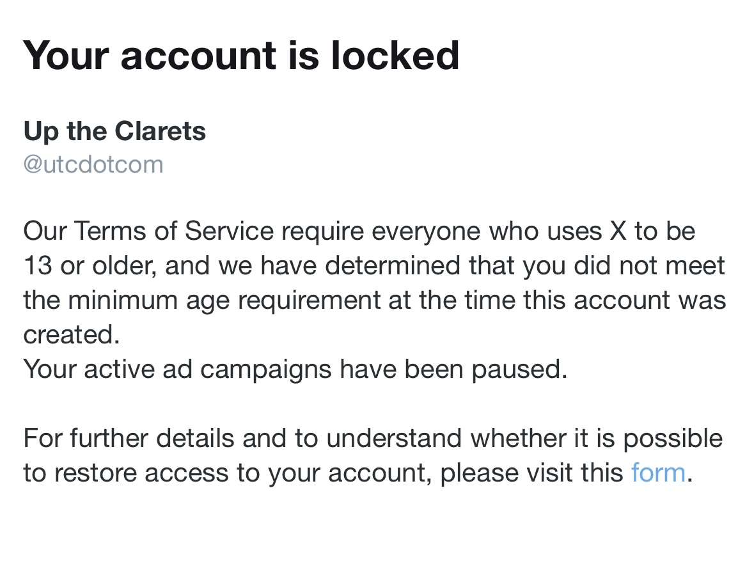Viewport: 754px width, 573px height.
Task: Click the letter "X" in the terms paragraph
Action: tap(618, 232)
